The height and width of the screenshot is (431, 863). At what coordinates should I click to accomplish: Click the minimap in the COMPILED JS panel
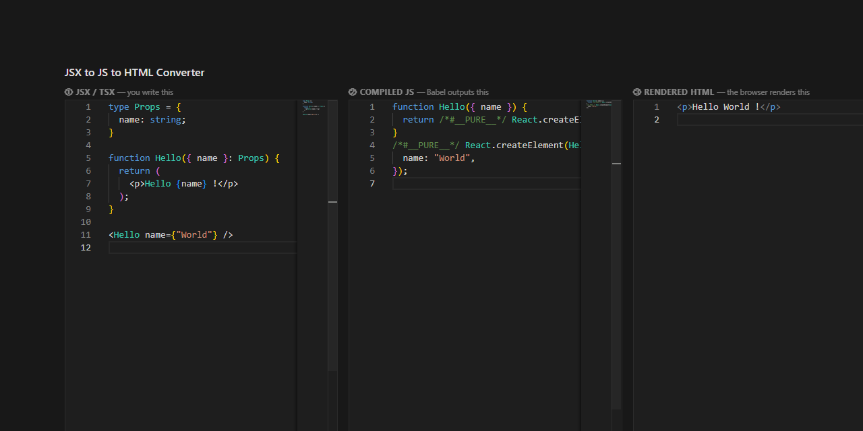[596, 111]
